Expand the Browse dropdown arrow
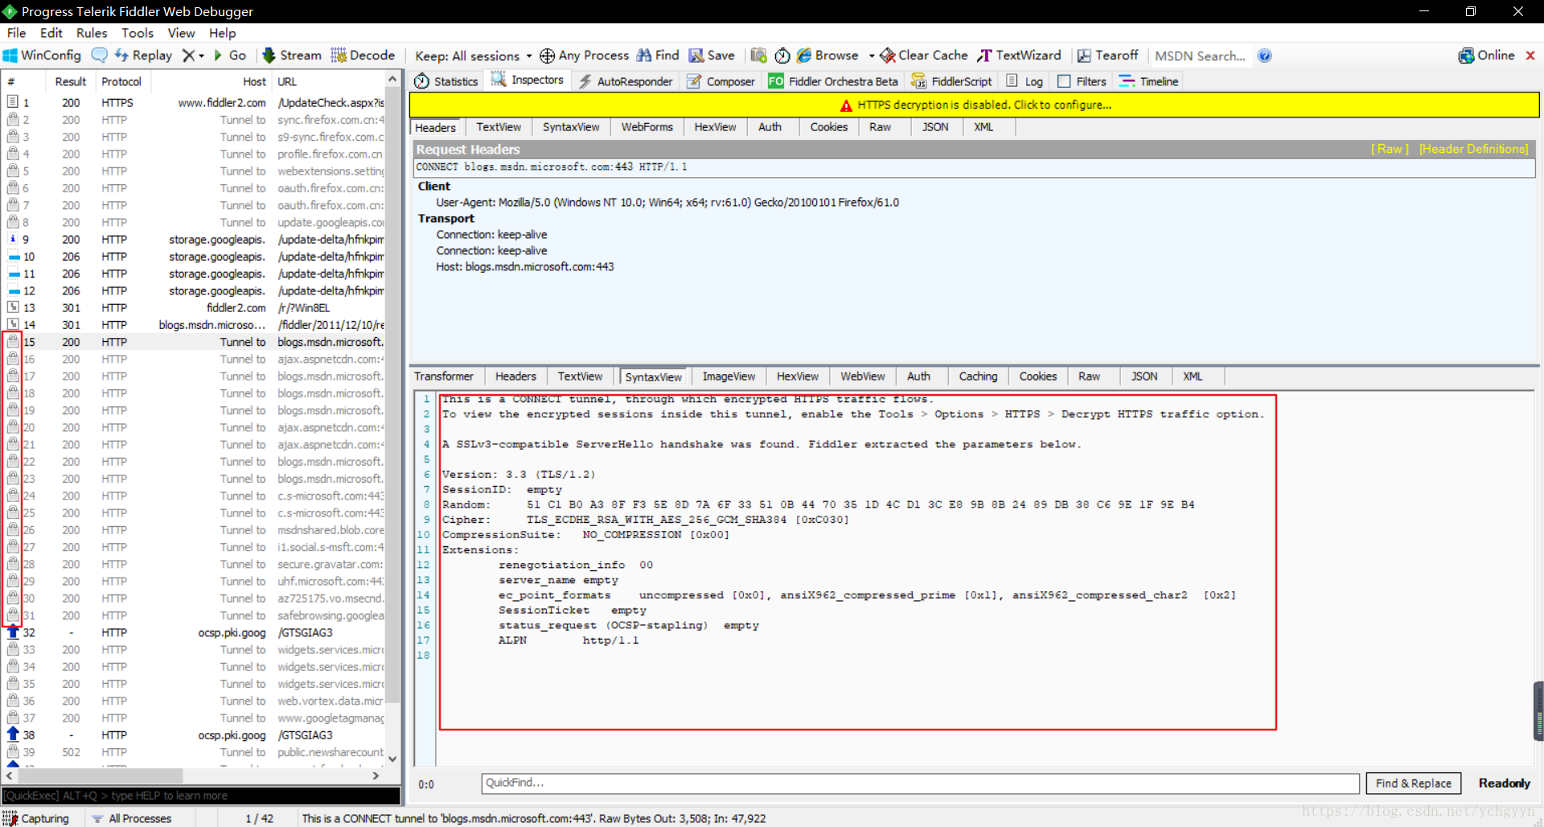1544x827 pixels. (x=872, y=56)
